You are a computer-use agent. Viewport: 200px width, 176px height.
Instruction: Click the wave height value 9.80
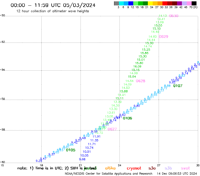[137, 106]
